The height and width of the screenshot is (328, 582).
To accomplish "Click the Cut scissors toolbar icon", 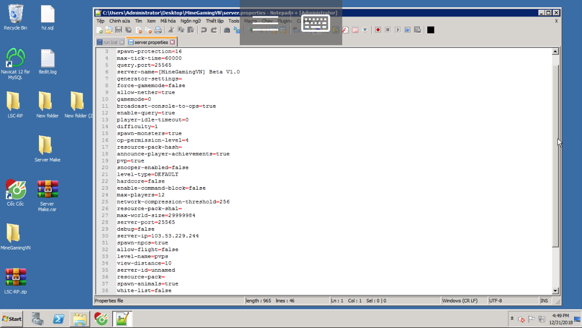I will (x=172, y=30).
